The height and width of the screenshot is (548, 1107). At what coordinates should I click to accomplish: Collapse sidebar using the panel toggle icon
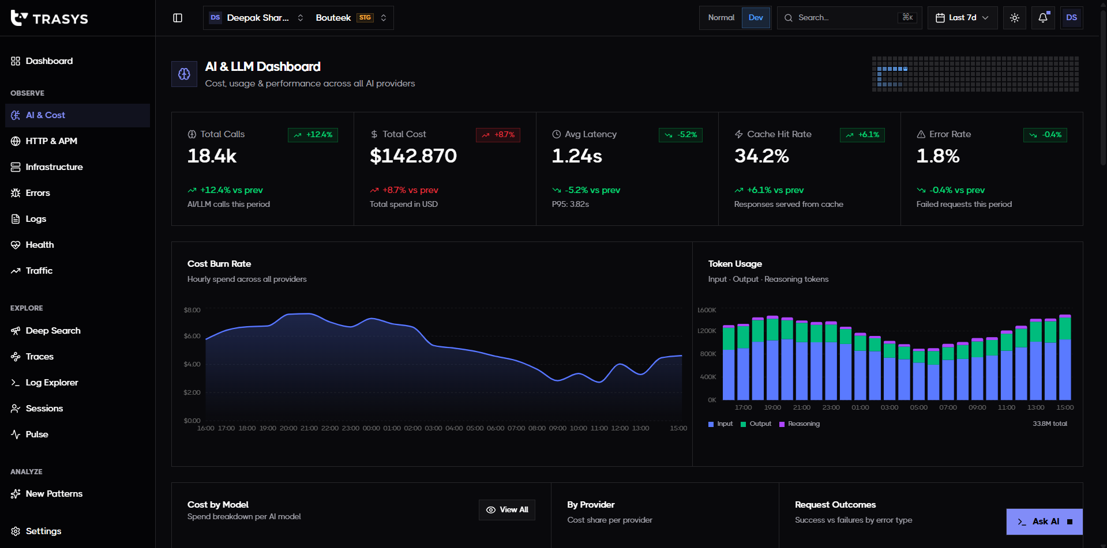pyautogui.click(x=178, y=18)
